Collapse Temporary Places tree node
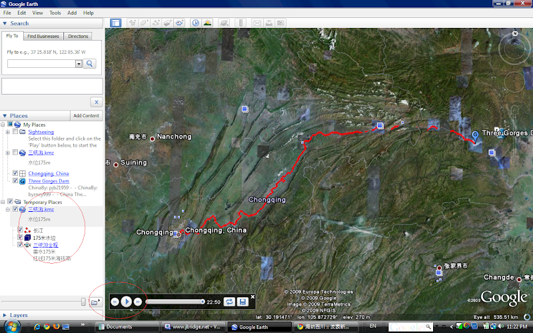Image resolution: width=533 pixels, height=333 pixels. [x=3, y=202]
